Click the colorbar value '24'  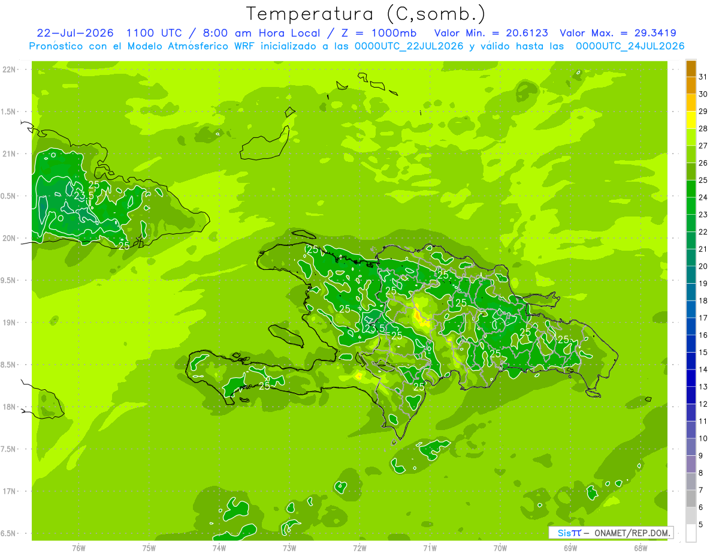coord(703,197)
